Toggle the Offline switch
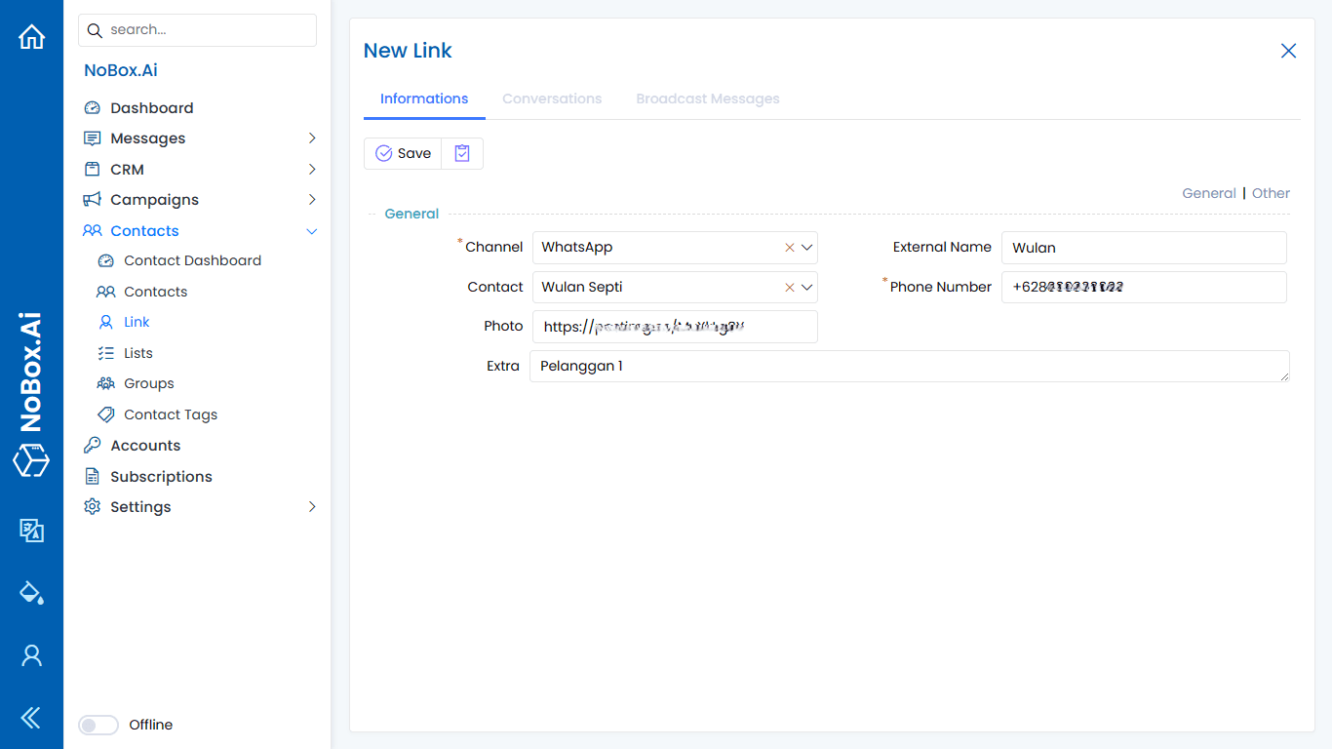1332x749 pixels. pos(98,725)
